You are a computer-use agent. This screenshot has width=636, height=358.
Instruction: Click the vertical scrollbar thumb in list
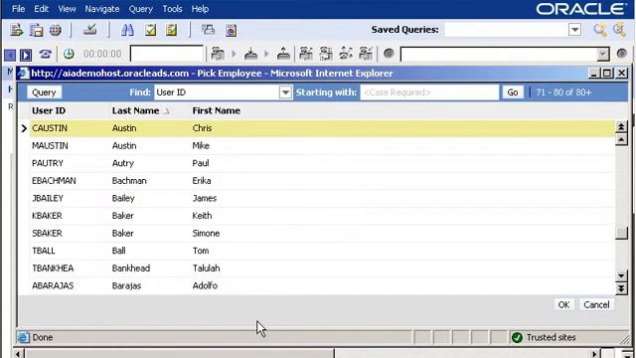click(621, 233)
